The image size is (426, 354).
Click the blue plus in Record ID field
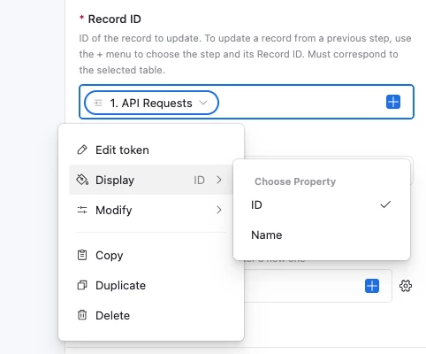(393, 102)
